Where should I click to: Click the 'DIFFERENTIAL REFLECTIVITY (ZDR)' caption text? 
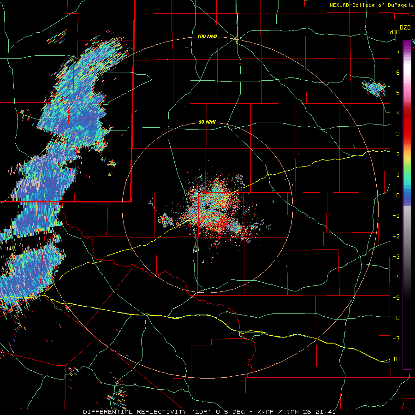[x=148, y=412]
